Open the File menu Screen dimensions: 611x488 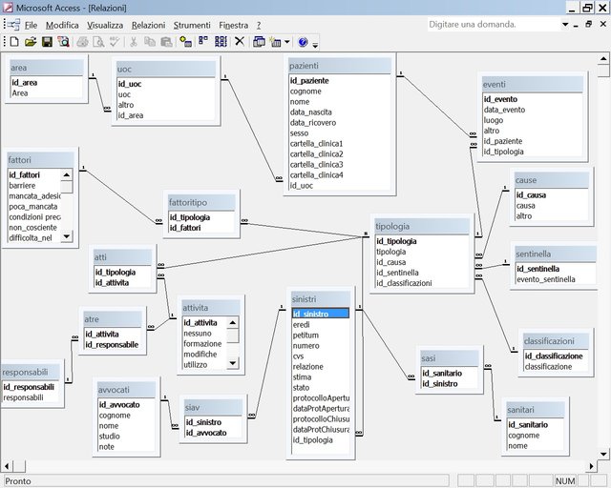pyautogui.click(x=31, y=26)
